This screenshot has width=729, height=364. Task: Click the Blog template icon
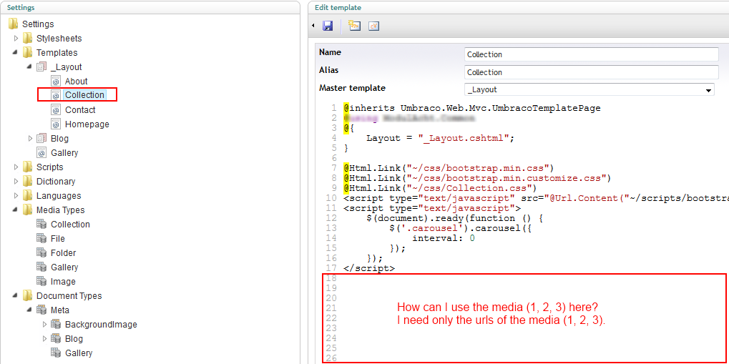pos(41,139)
